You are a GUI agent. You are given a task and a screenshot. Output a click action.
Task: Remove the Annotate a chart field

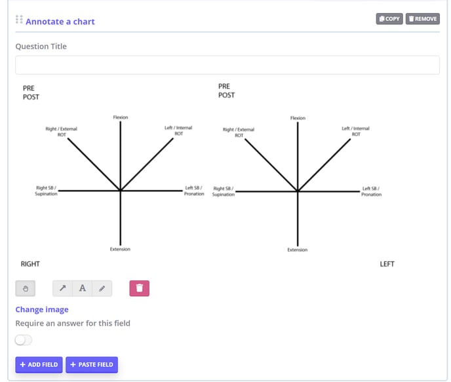point(423,19)
